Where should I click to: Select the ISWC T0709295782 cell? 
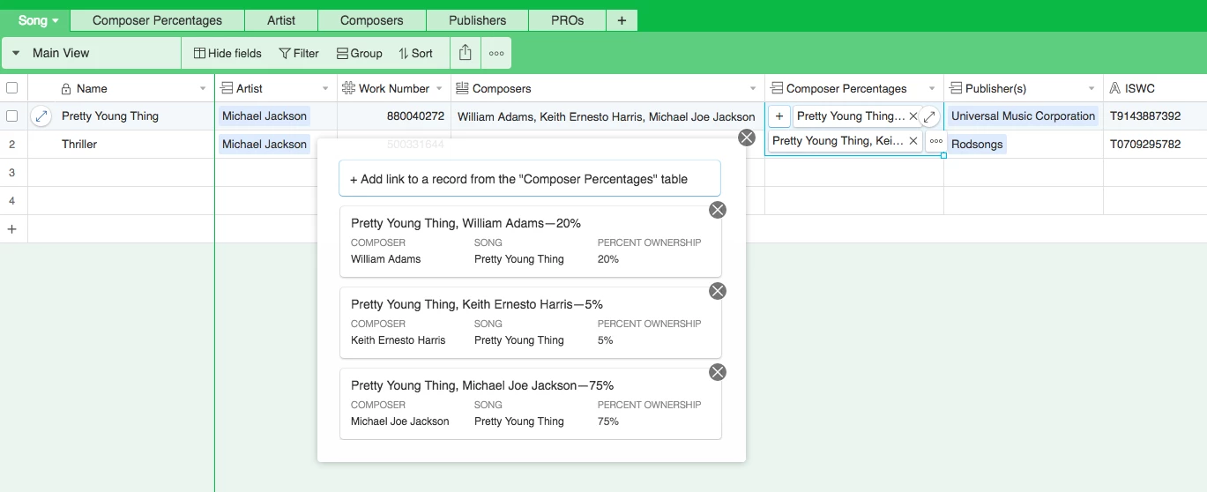[x=1155, y=145]
